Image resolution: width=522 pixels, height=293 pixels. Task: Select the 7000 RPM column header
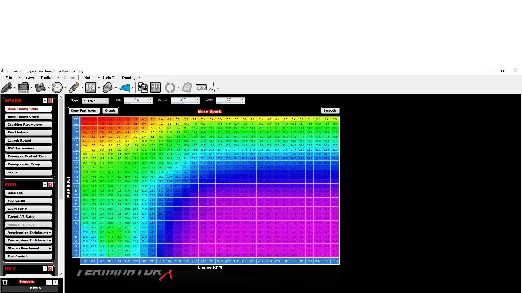click(335, 261)
